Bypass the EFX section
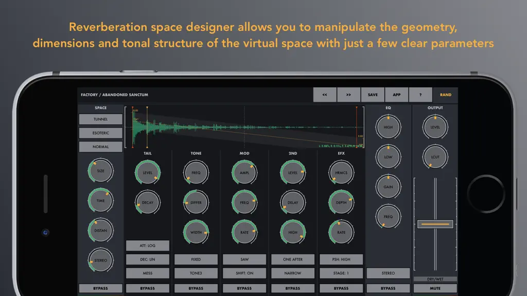The image size is (527, 296). pyautogui.click(x=341, y=288)
